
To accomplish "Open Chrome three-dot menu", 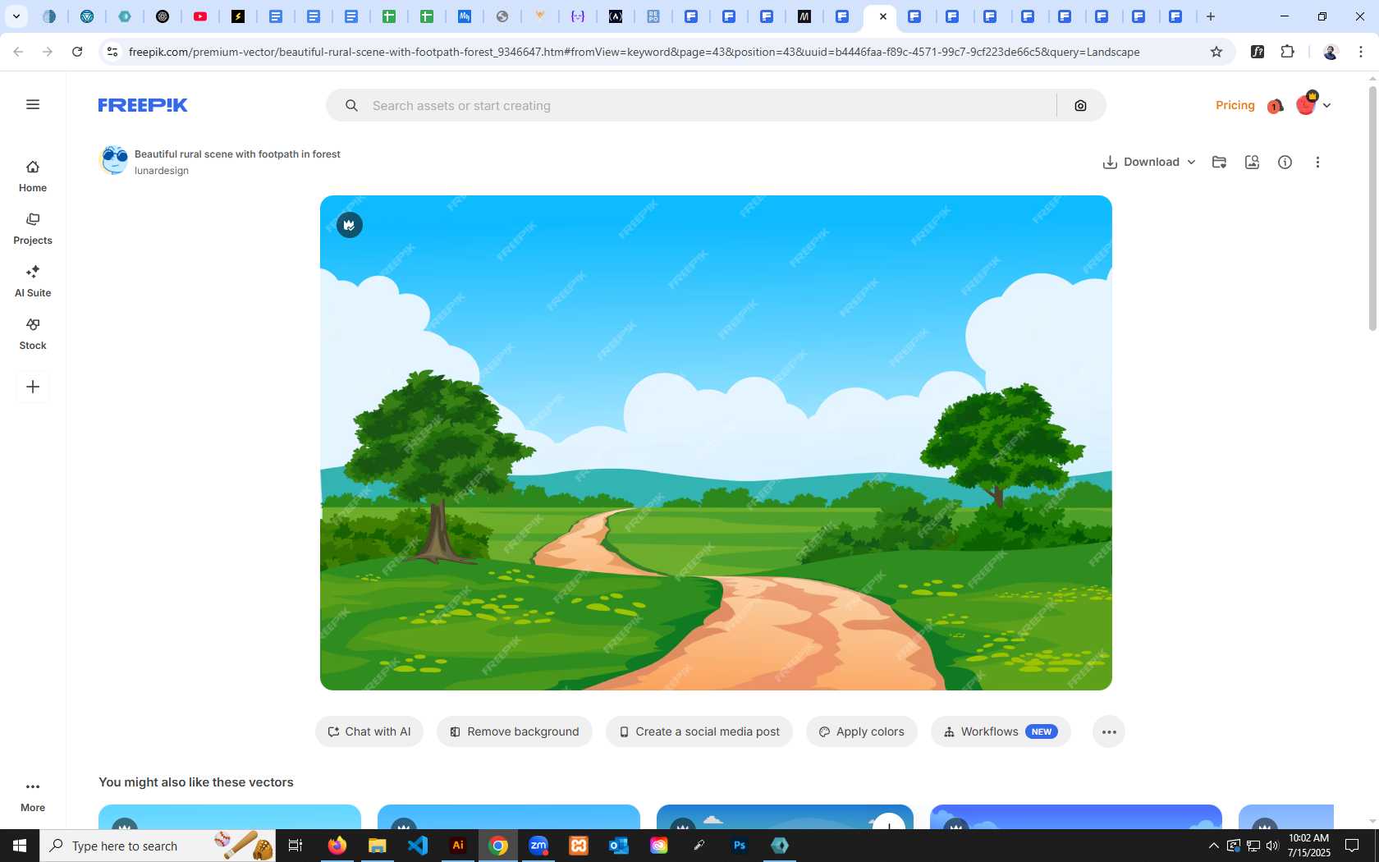I will coord(1361,52).
